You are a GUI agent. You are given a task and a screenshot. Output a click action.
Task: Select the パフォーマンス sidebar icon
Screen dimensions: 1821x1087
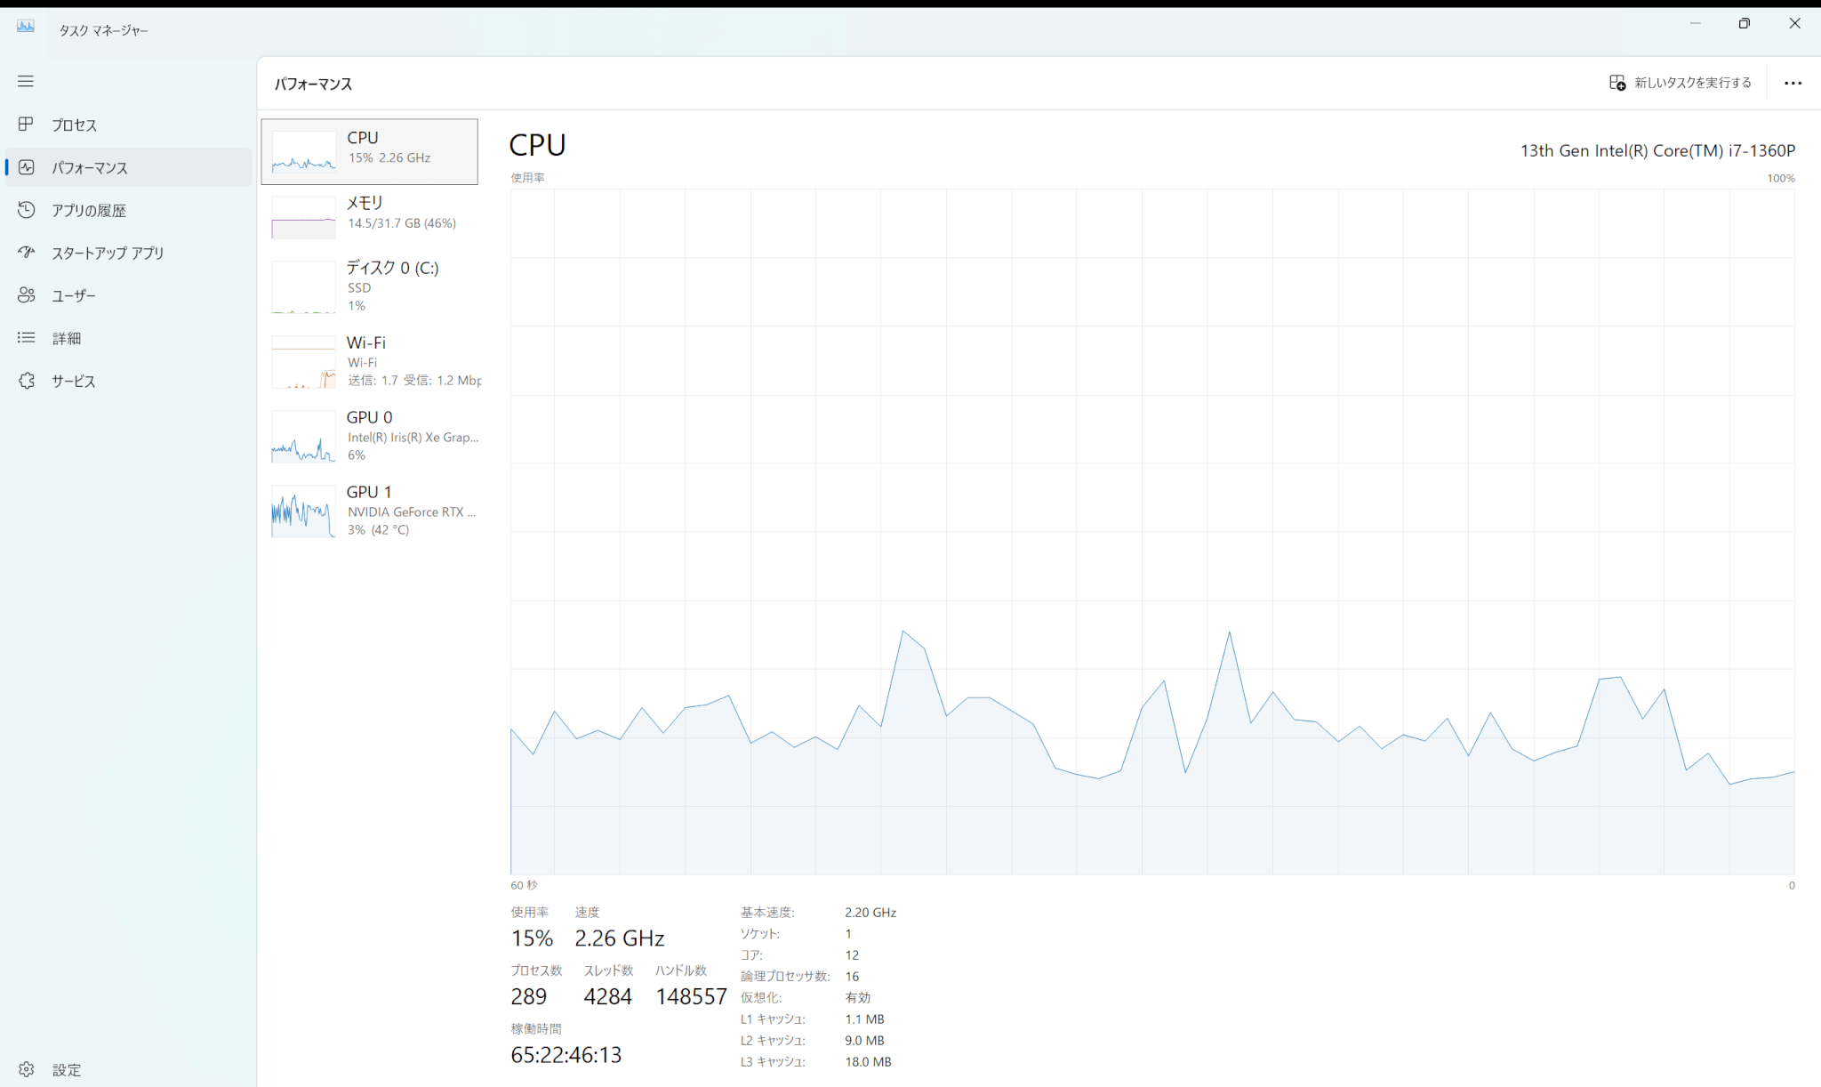point(26,167)
